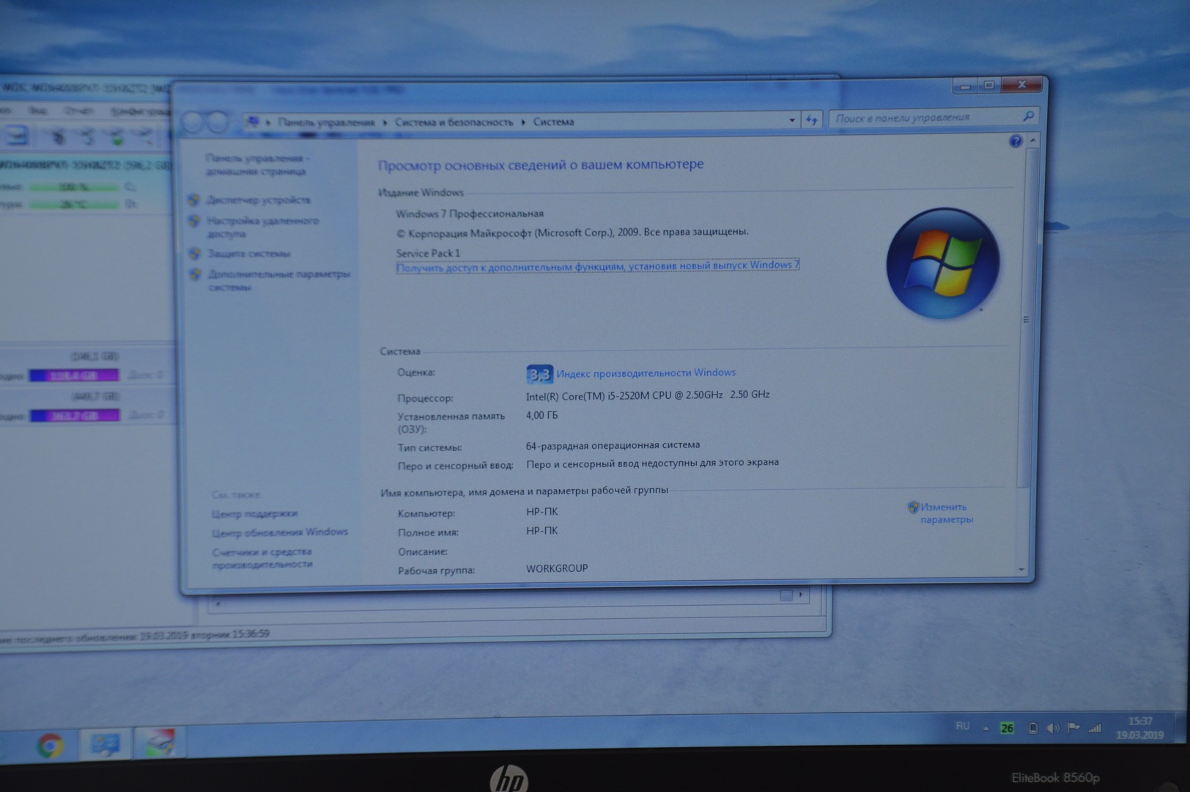Click shield icon beside 'Дополнительные параметры системы'

(195, 274)
